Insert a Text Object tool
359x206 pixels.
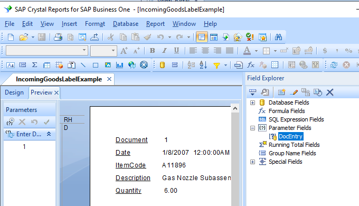(x=11, y=65)
